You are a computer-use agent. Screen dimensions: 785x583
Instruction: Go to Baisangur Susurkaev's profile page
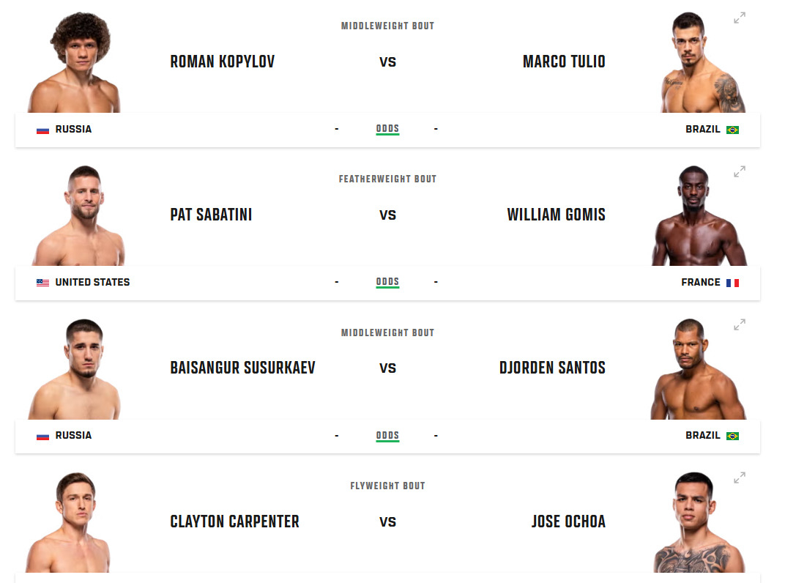(x=242, y=368)
